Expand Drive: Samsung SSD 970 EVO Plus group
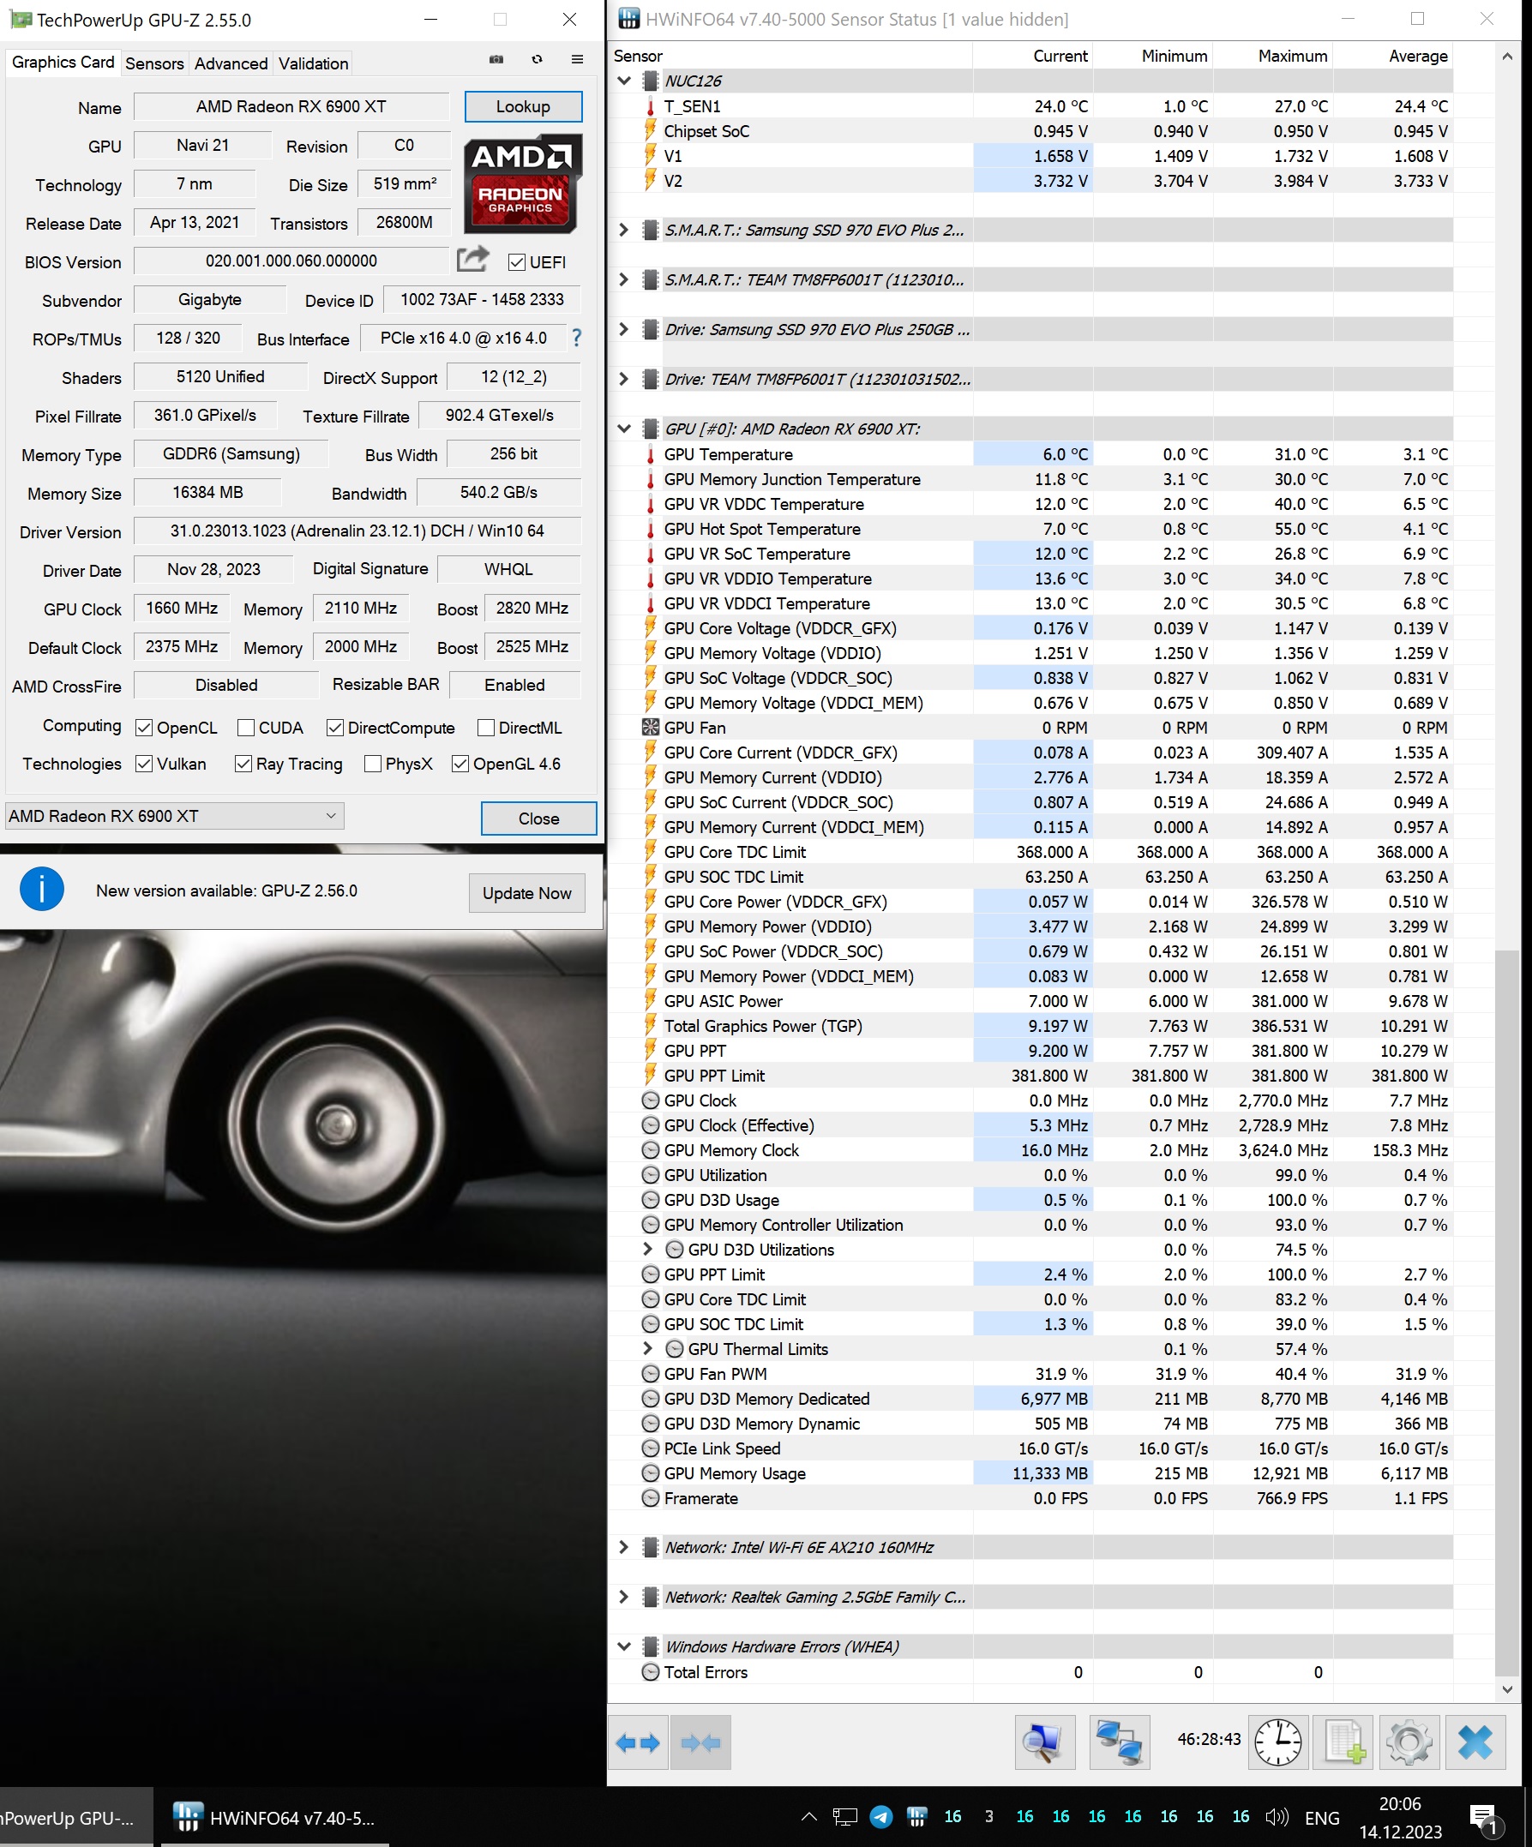This screenshot has height=1847, width=1532. [x=625, y=330]
